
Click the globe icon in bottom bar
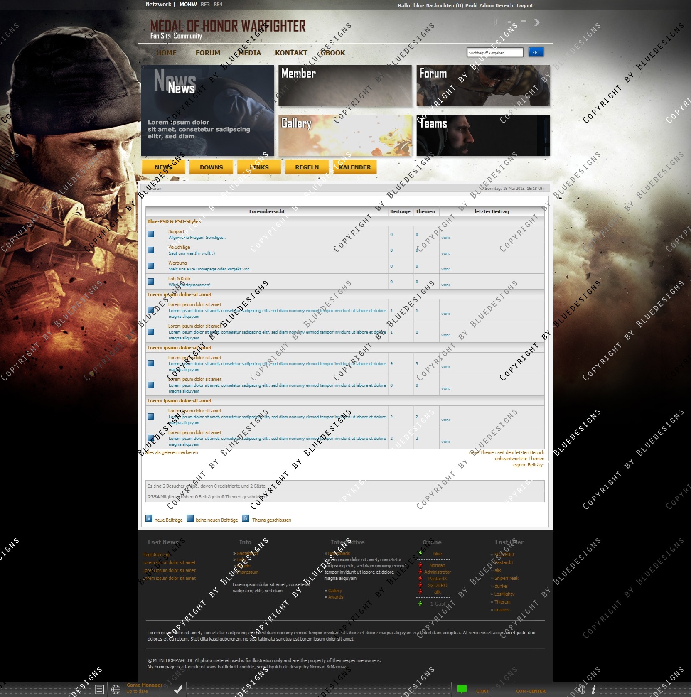tap(116, 690)
